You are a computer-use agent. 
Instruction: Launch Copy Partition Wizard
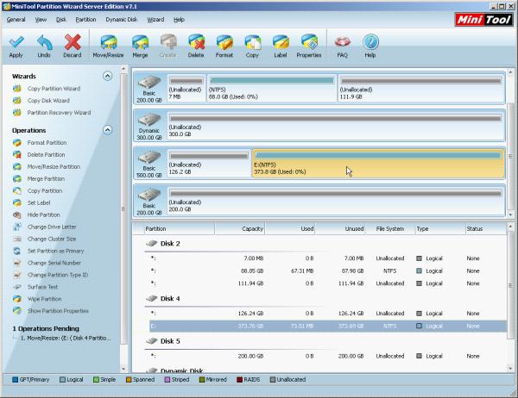[x=54, y=89]
